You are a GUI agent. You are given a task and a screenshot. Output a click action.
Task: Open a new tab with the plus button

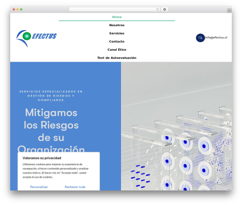click(229, 11)
